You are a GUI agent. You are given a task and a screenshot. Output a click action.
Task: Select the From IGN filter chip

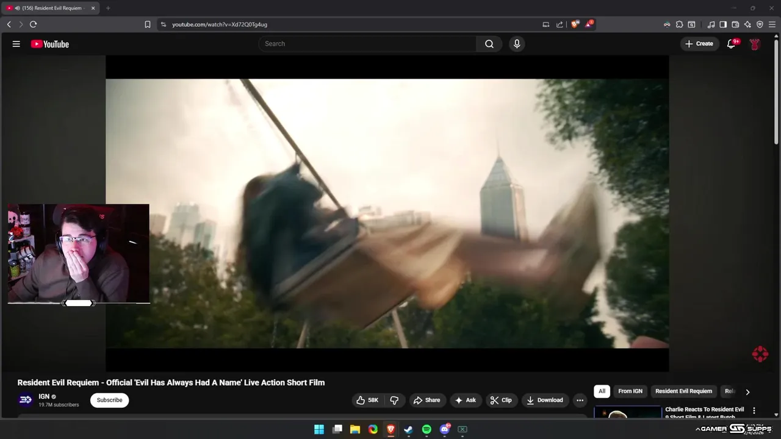630,391
